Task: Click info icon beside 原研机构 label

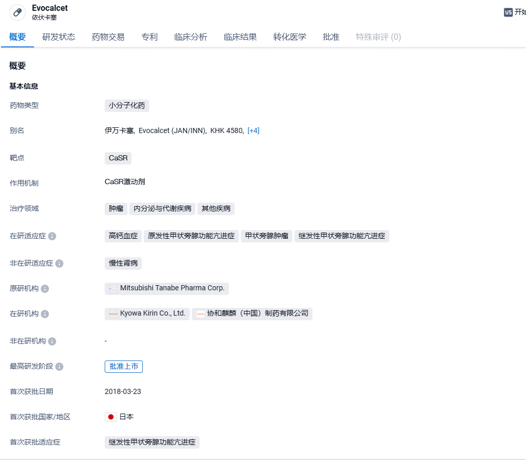Action: [x=45, y=289]
